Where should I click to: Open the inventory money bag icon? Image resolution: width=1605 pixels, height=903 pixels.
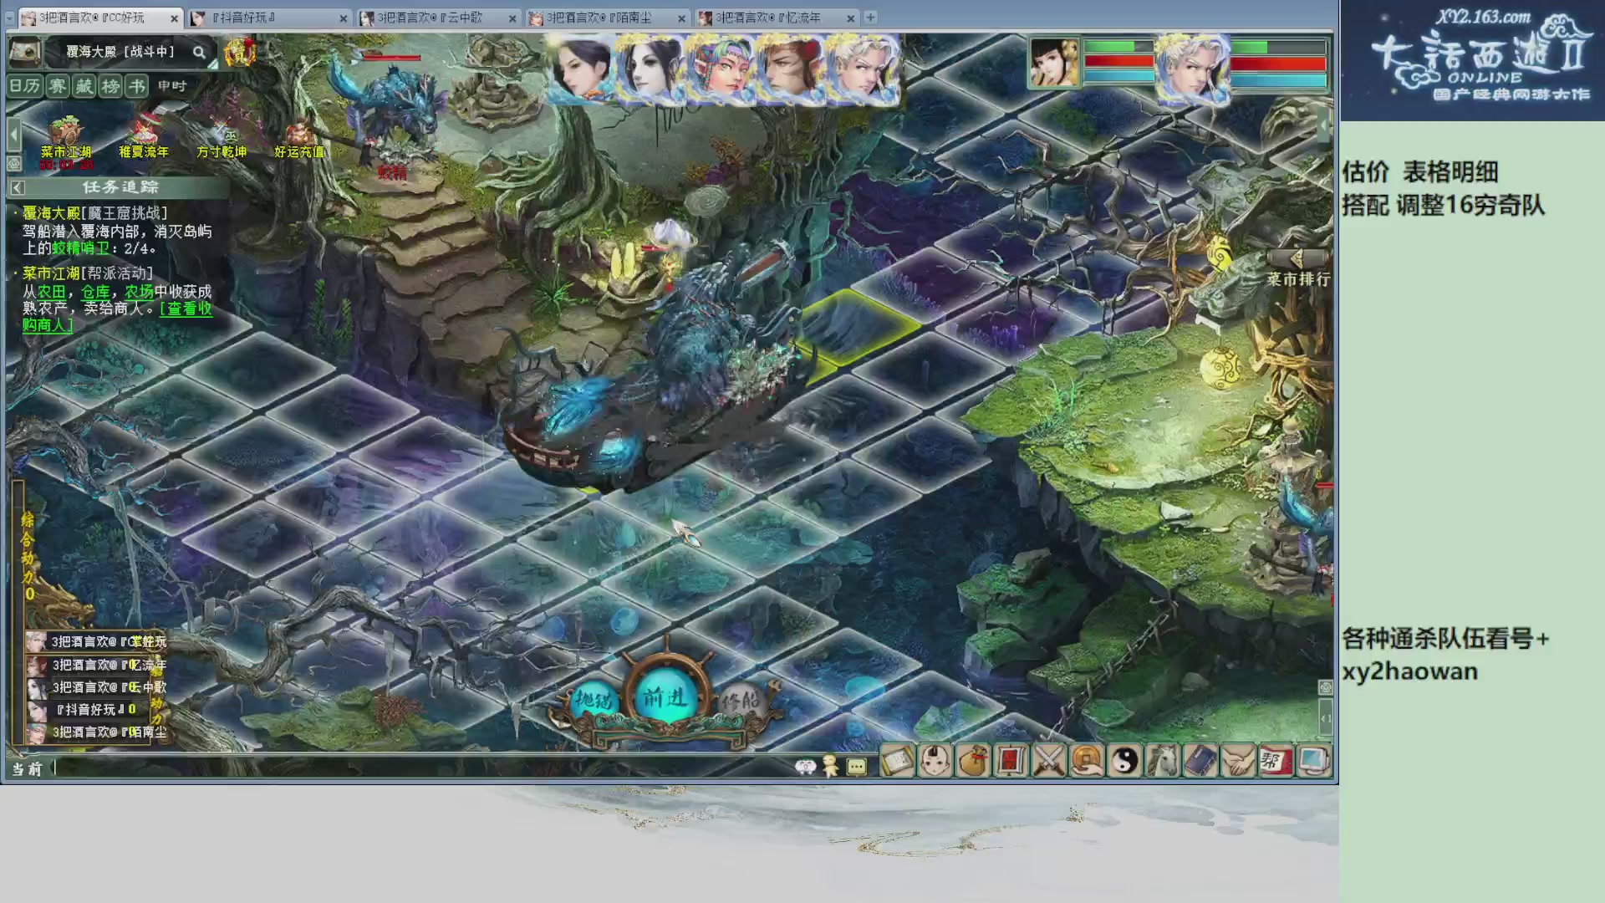(x=973, y=762)
